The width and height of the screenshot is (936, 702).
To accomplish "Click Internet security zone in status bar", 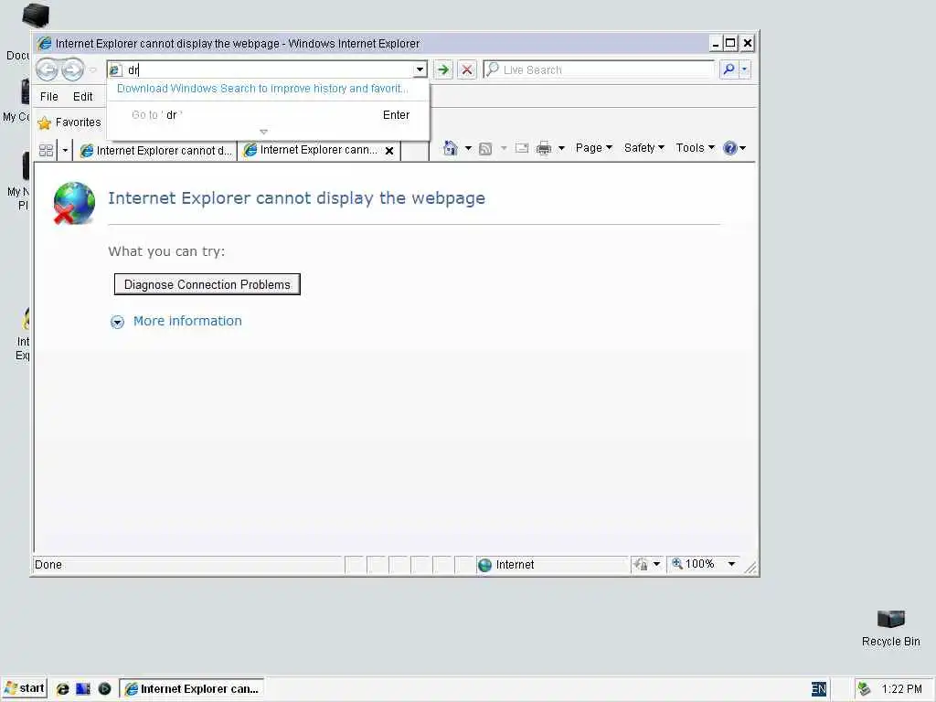I will point(552,565).
